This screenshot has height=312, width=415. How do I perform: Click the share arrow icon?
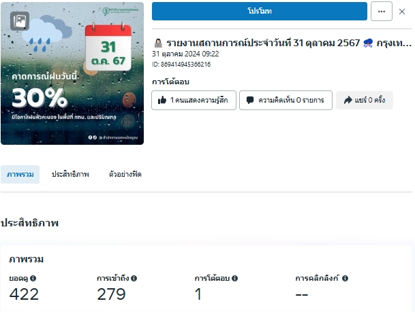coord(348,100)
